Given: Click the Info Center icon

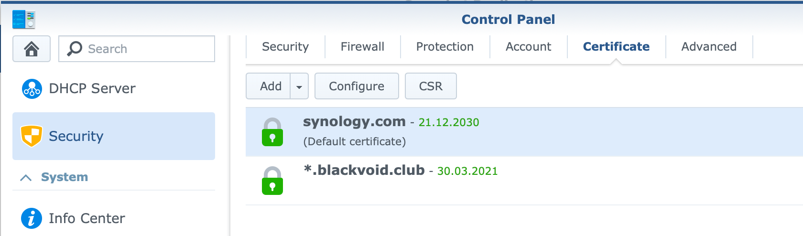Looking at the screenshot, I should (x=32, y=218).
